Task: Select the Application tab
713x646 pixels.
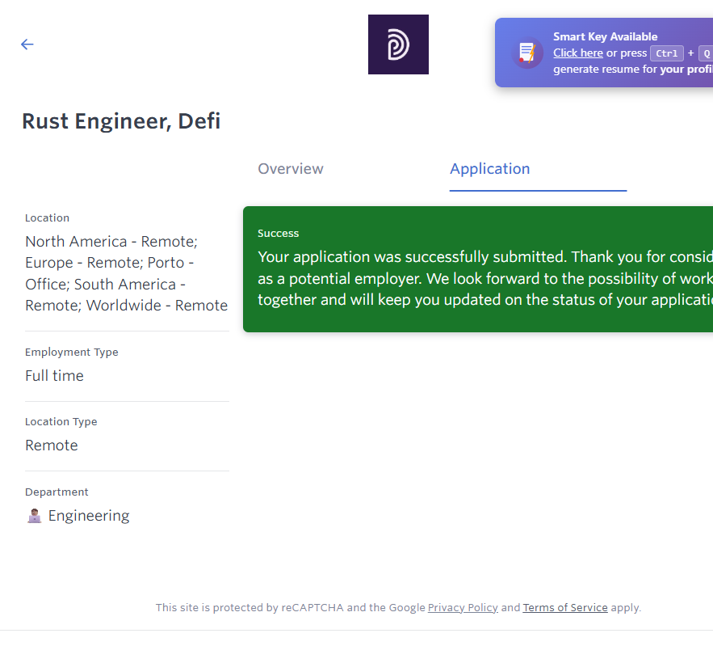Action: click(x=490, y=169)
